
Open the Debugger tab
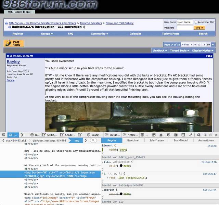pos(35,135)
